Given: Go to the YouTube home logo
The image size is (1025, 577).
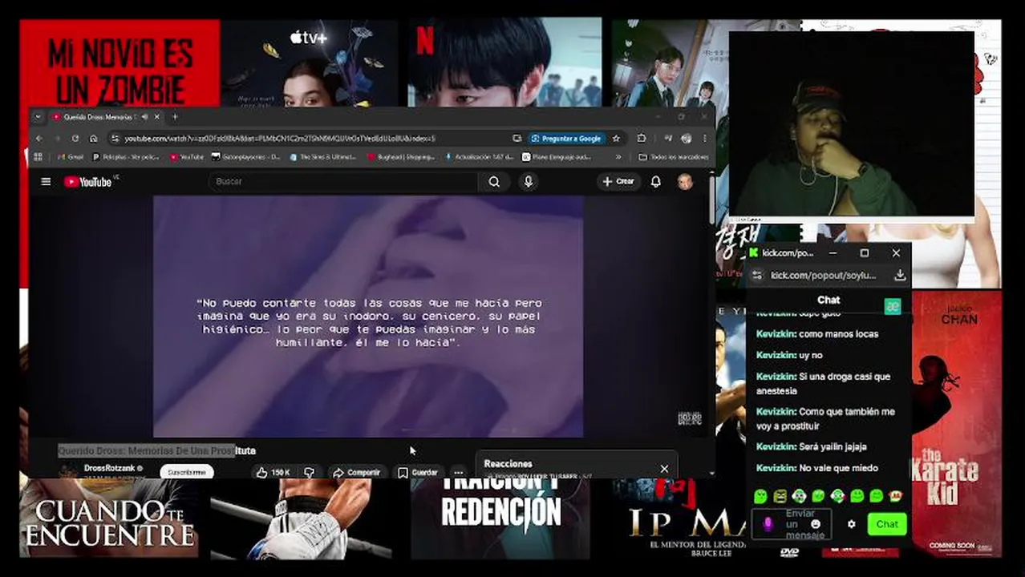Looking at the screenshot, I should [x=88, y=182].
